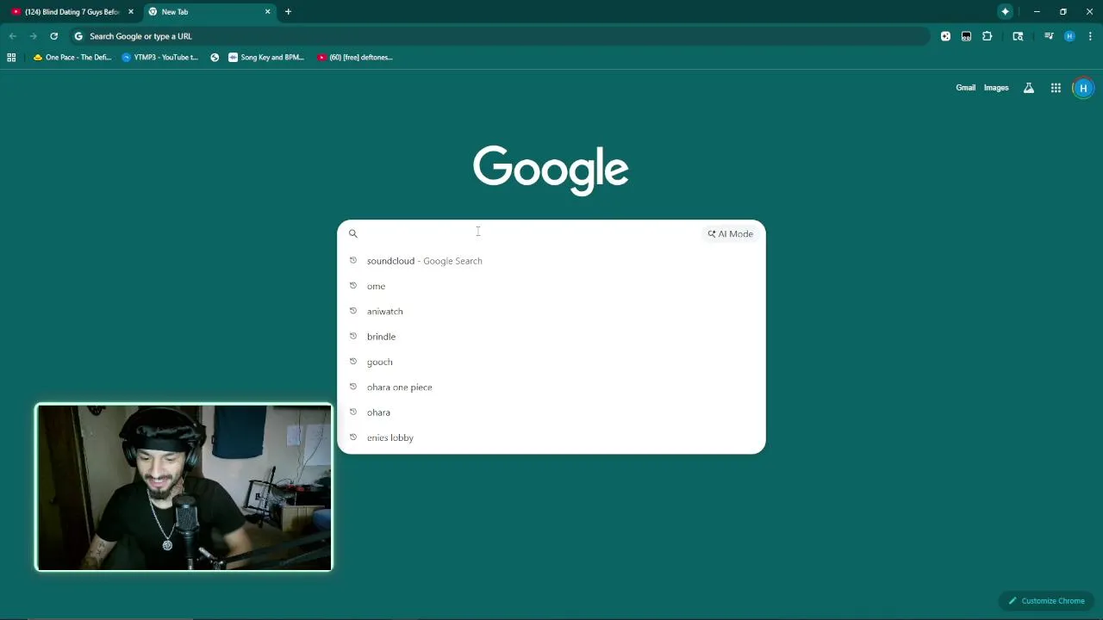Open One Pace bookmark

coord(72,58)
